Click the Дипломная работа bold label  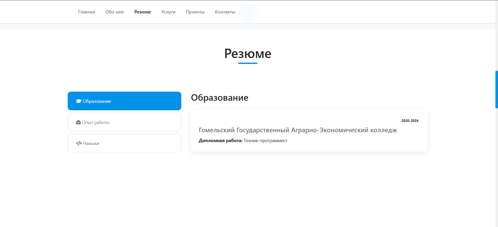(x=220, y=141)
